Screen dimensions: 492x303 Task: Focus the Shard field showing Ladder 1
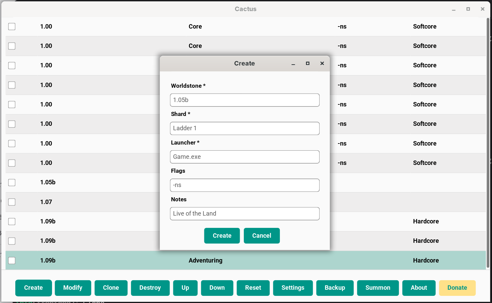[x=244, y=128]
